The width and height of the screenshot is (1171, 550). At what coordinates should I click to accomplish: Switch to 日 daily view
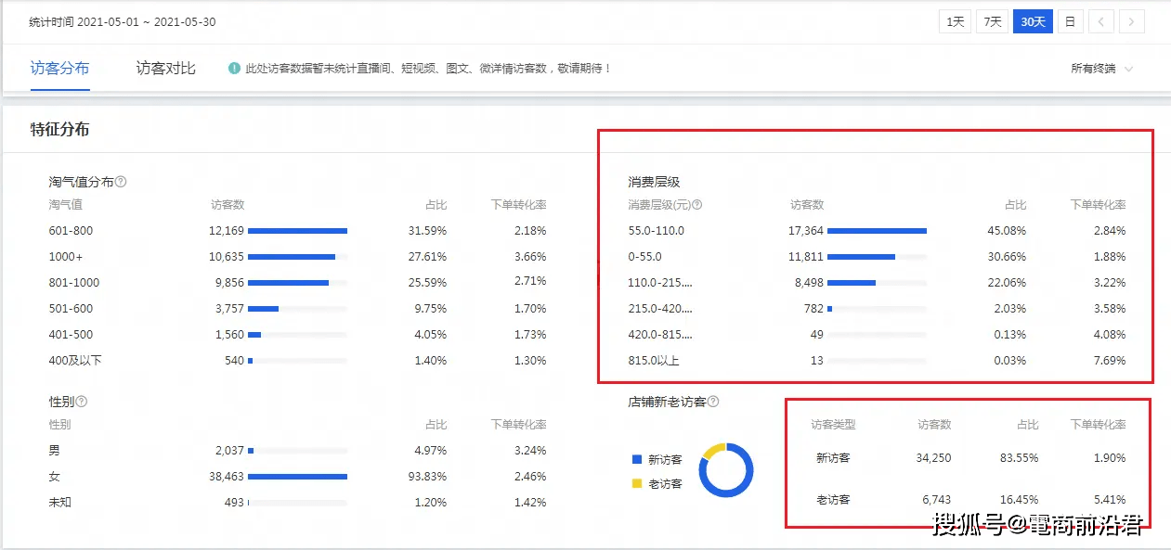click(1070, 20)
